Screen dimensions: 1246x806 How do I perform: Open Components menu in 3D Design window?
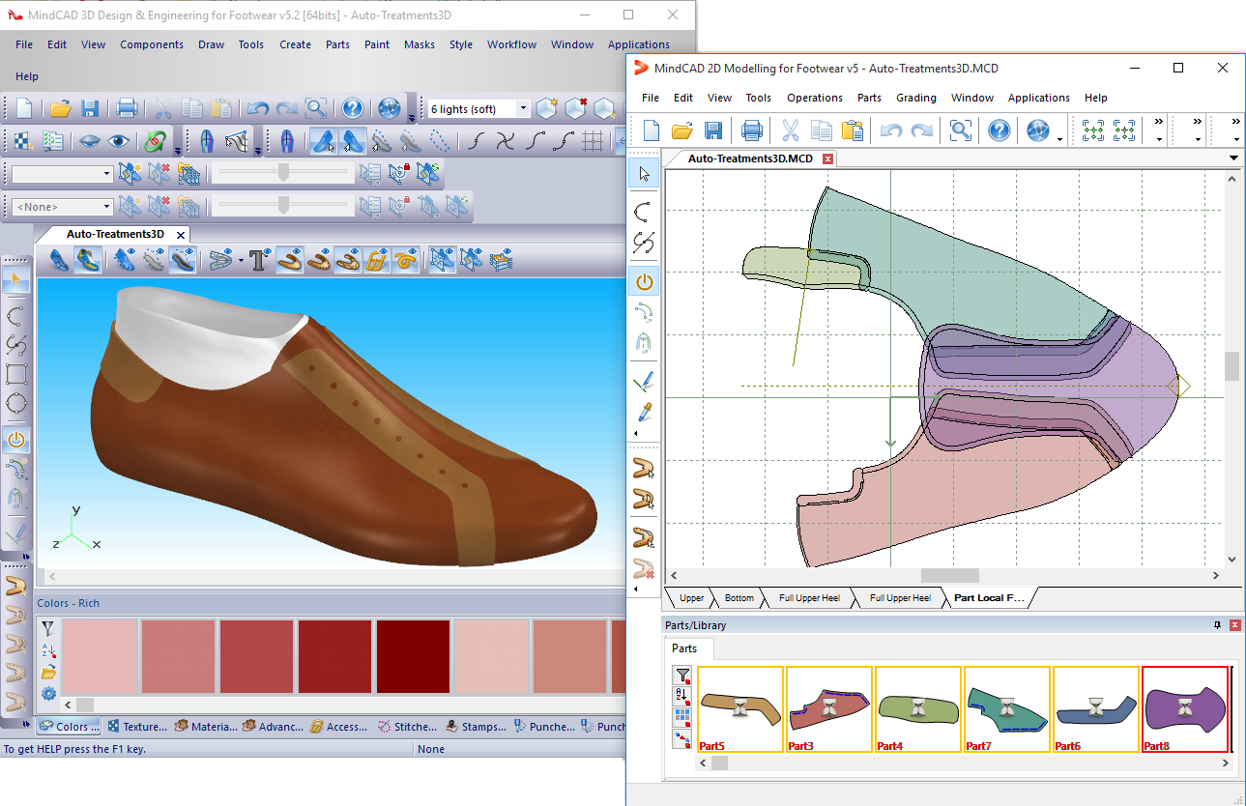tap(152, 44)
